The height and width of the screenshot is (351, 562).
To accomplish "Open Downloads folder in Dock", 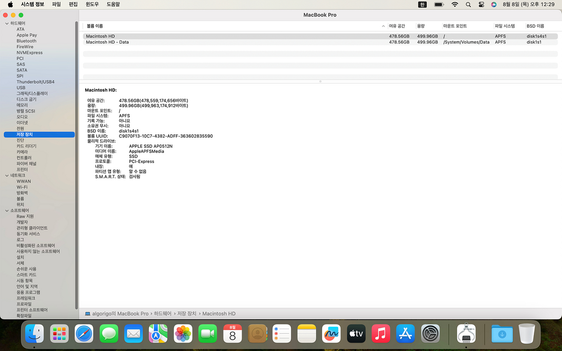I will [x=502, y=334].
